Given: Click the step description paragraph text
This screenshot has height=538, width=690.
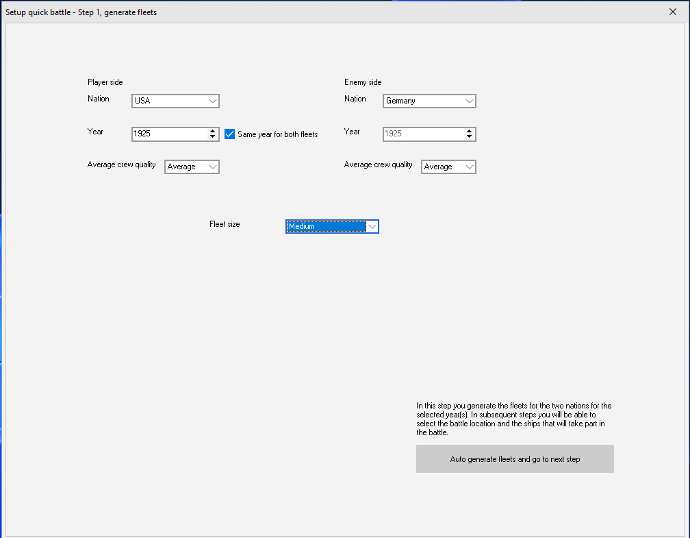Looking at the screenshot, I should coord(514,419).
